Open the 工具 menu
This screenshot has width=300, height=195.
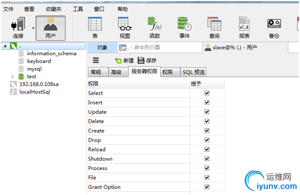(77, 9)
